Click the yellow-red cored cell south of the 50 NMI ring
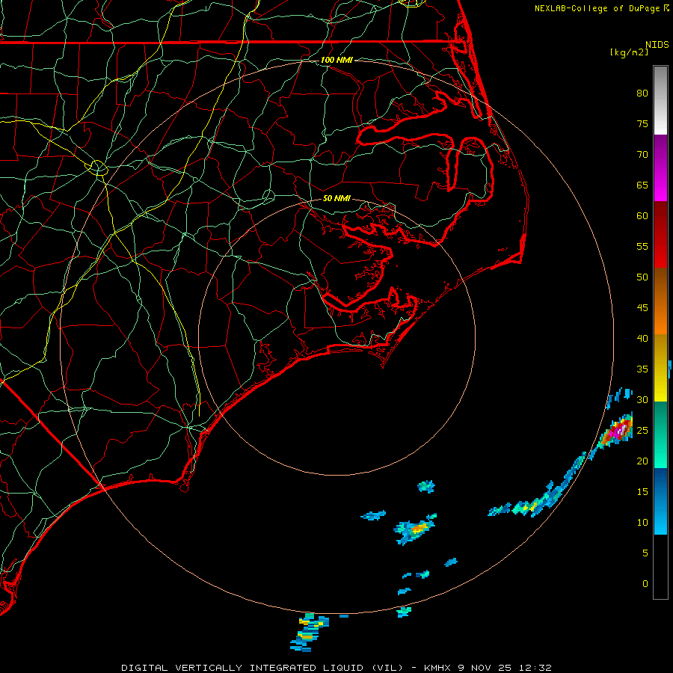 point(415,529)
